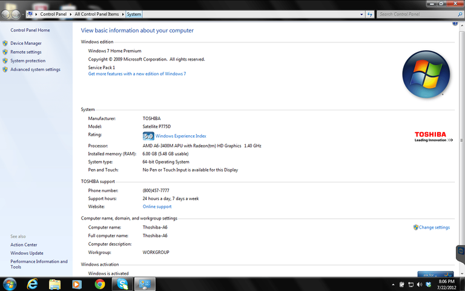Click the docked side widget icon at right edge
This screenshot has height=291, width=465.
click(461, 253)
